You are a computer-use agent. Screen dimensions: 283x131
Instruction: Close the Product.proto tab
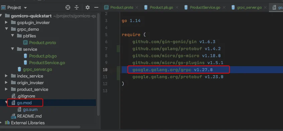(137, 8)
